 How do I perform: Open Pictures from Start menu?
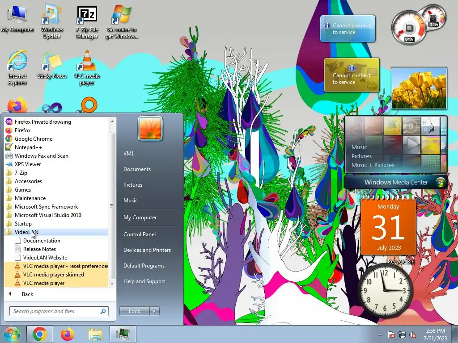132,185
